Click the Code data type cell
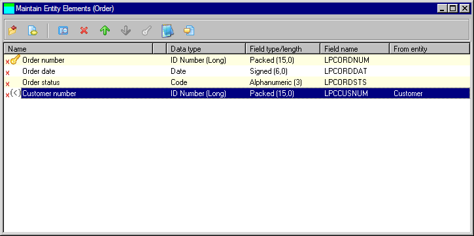This screenshot has width=474, height=236. tap(179, 82)
